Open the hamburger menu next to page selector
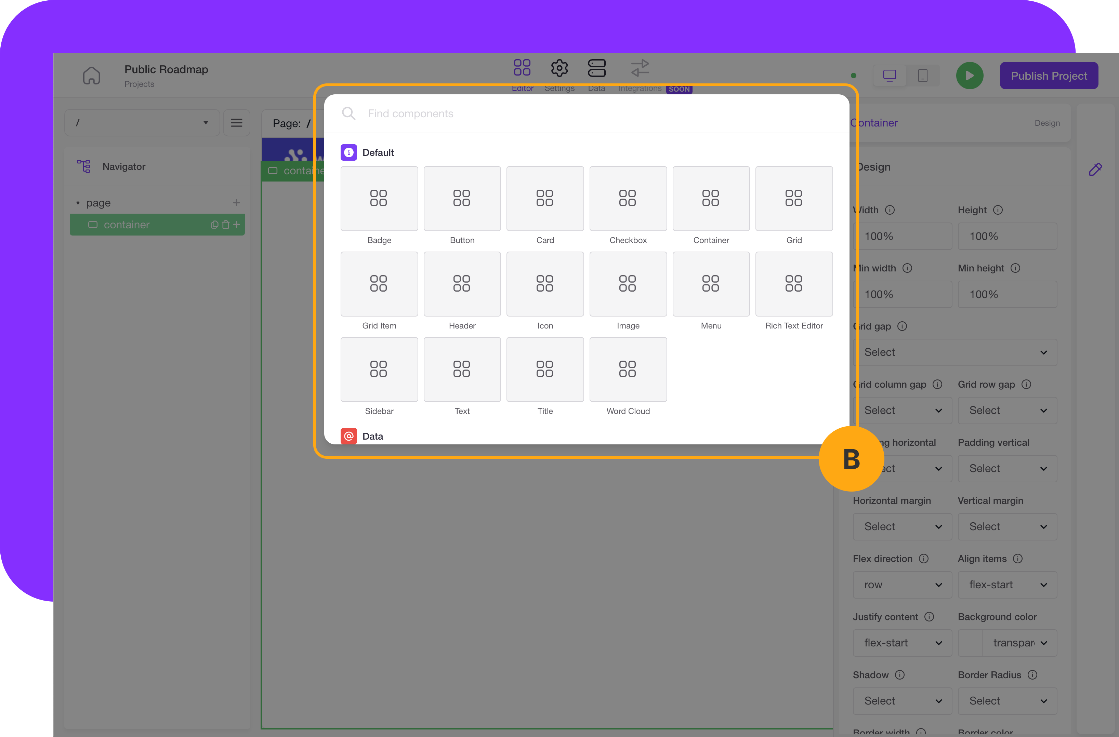 coord(237,123)
